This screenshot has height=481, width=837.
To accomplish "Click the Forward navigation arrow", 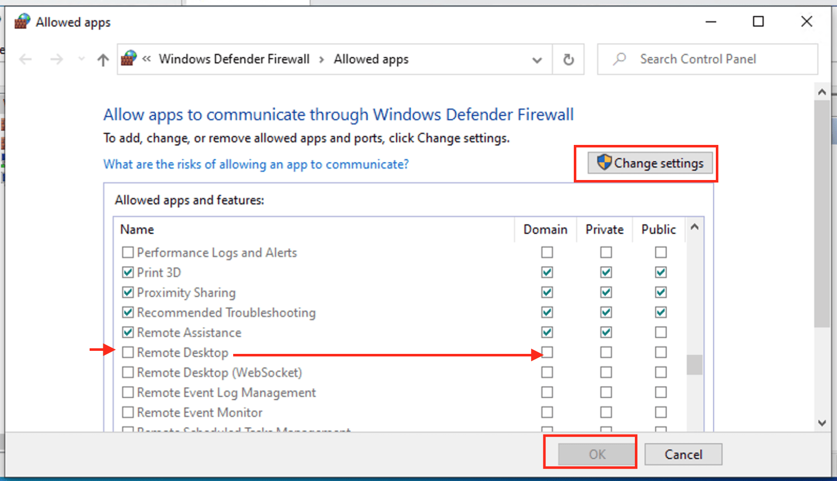I will click(57, 59).
